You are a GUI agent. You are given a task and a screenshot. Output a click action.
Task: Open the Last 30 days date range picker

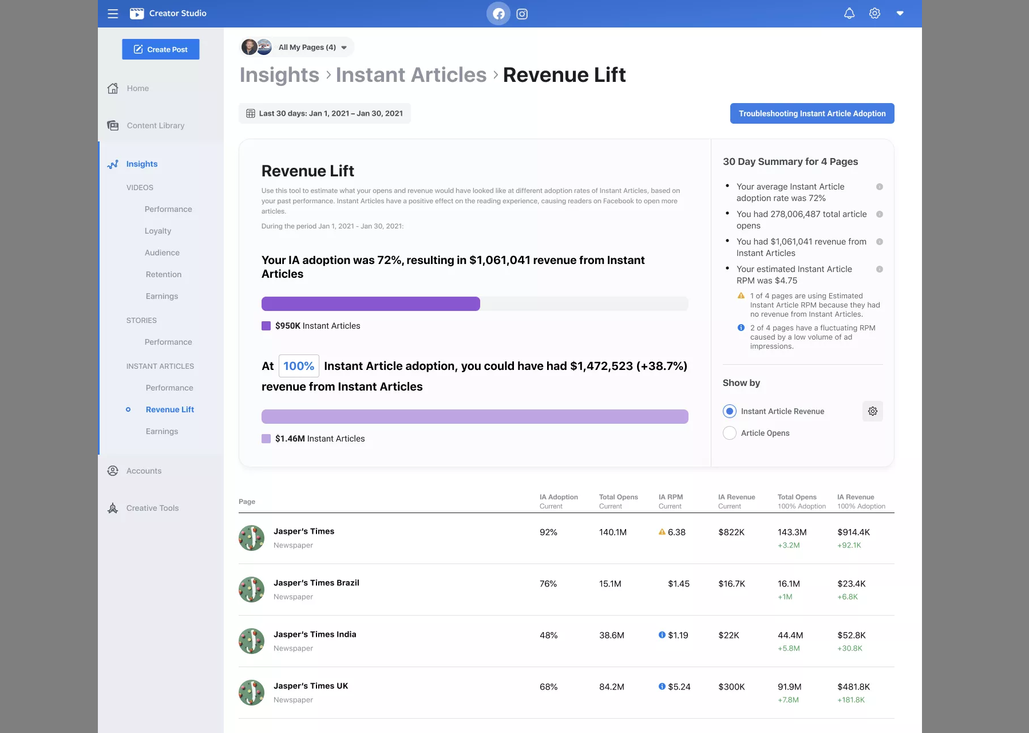pyautogui.click(x=324, y=113)
